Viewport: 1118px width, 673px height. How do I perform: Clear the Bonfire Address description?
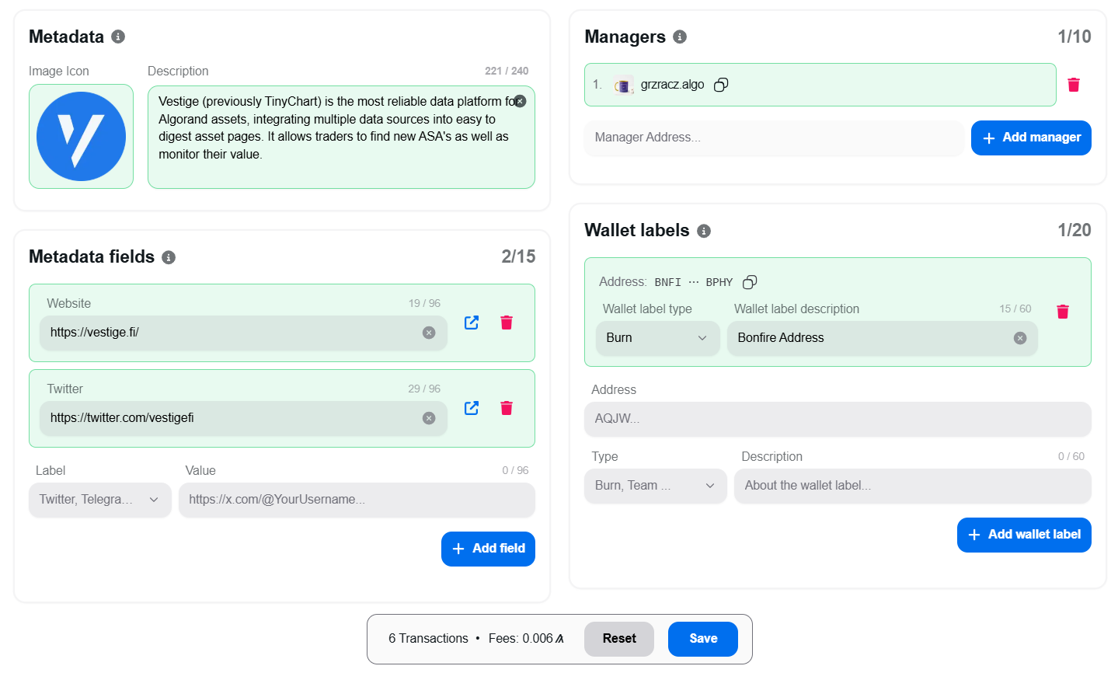[x=1020, y=338]
